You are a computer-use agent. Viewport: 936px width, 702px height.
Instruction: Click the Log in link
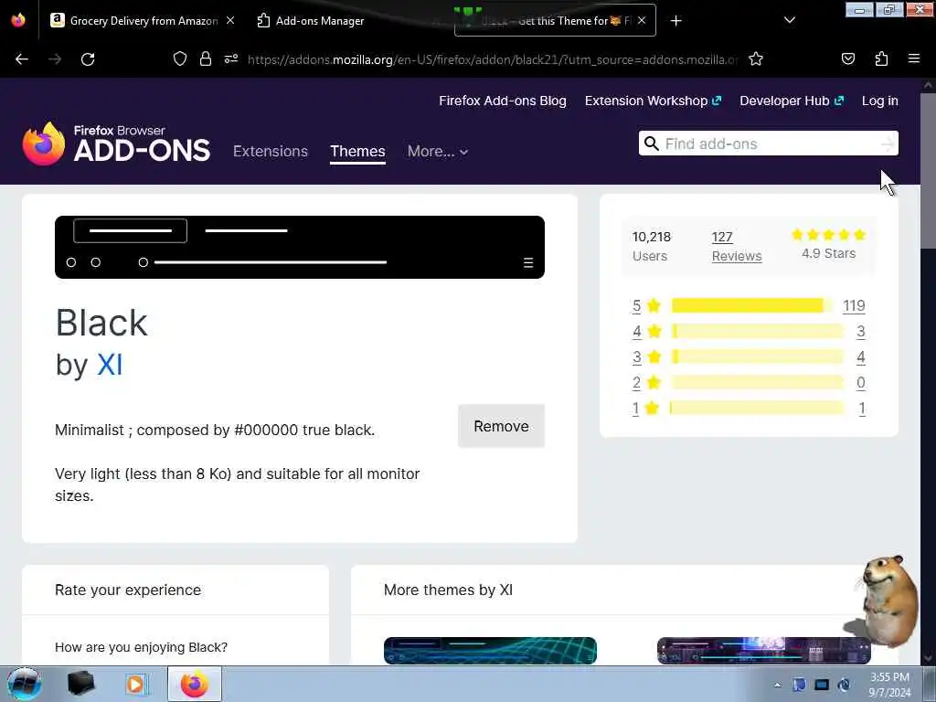point(880,101)
